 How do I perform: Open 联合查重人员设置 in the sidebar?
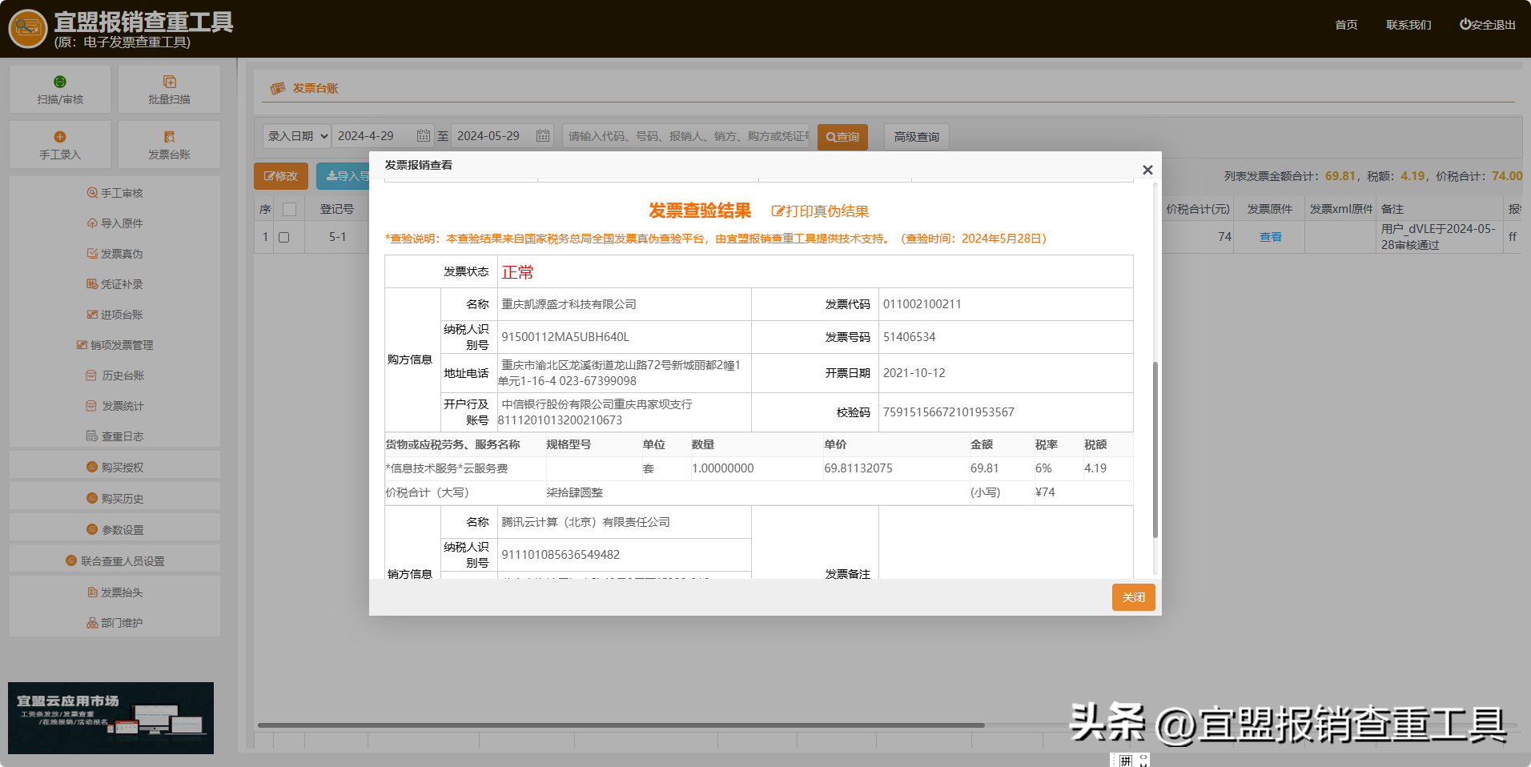115,561
